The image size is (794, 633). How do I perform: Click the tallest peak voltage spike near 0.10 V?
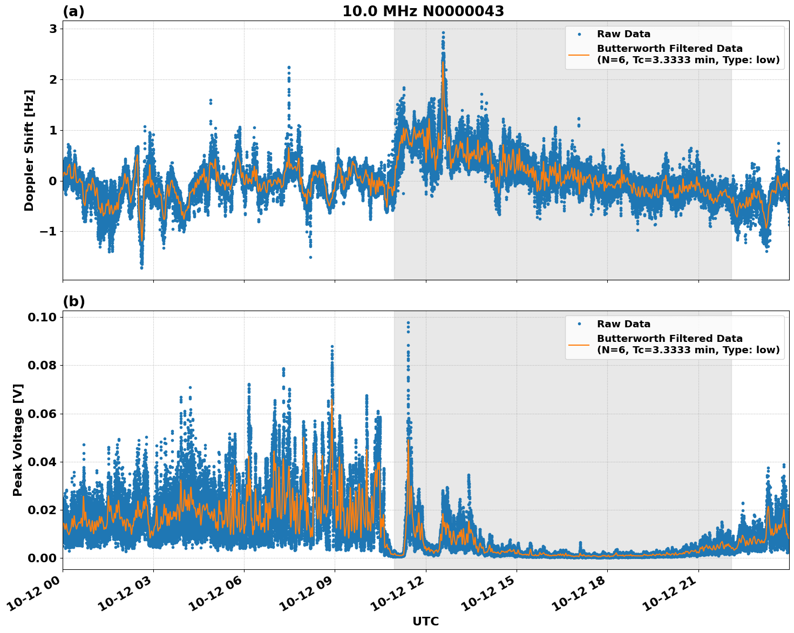(408, 323)
